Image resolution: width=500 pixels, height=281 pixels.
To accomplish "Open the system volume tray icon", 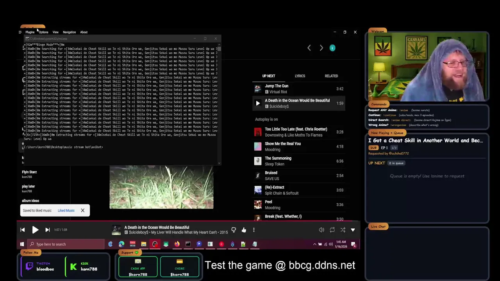I will (x=330, y=244).
